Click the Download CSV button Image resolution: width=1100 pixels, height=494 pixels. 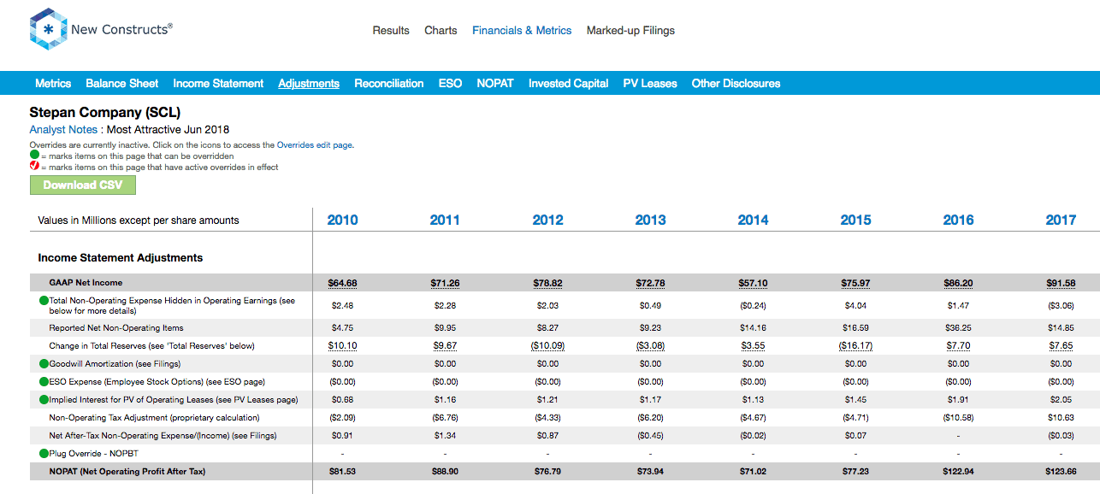83,185
